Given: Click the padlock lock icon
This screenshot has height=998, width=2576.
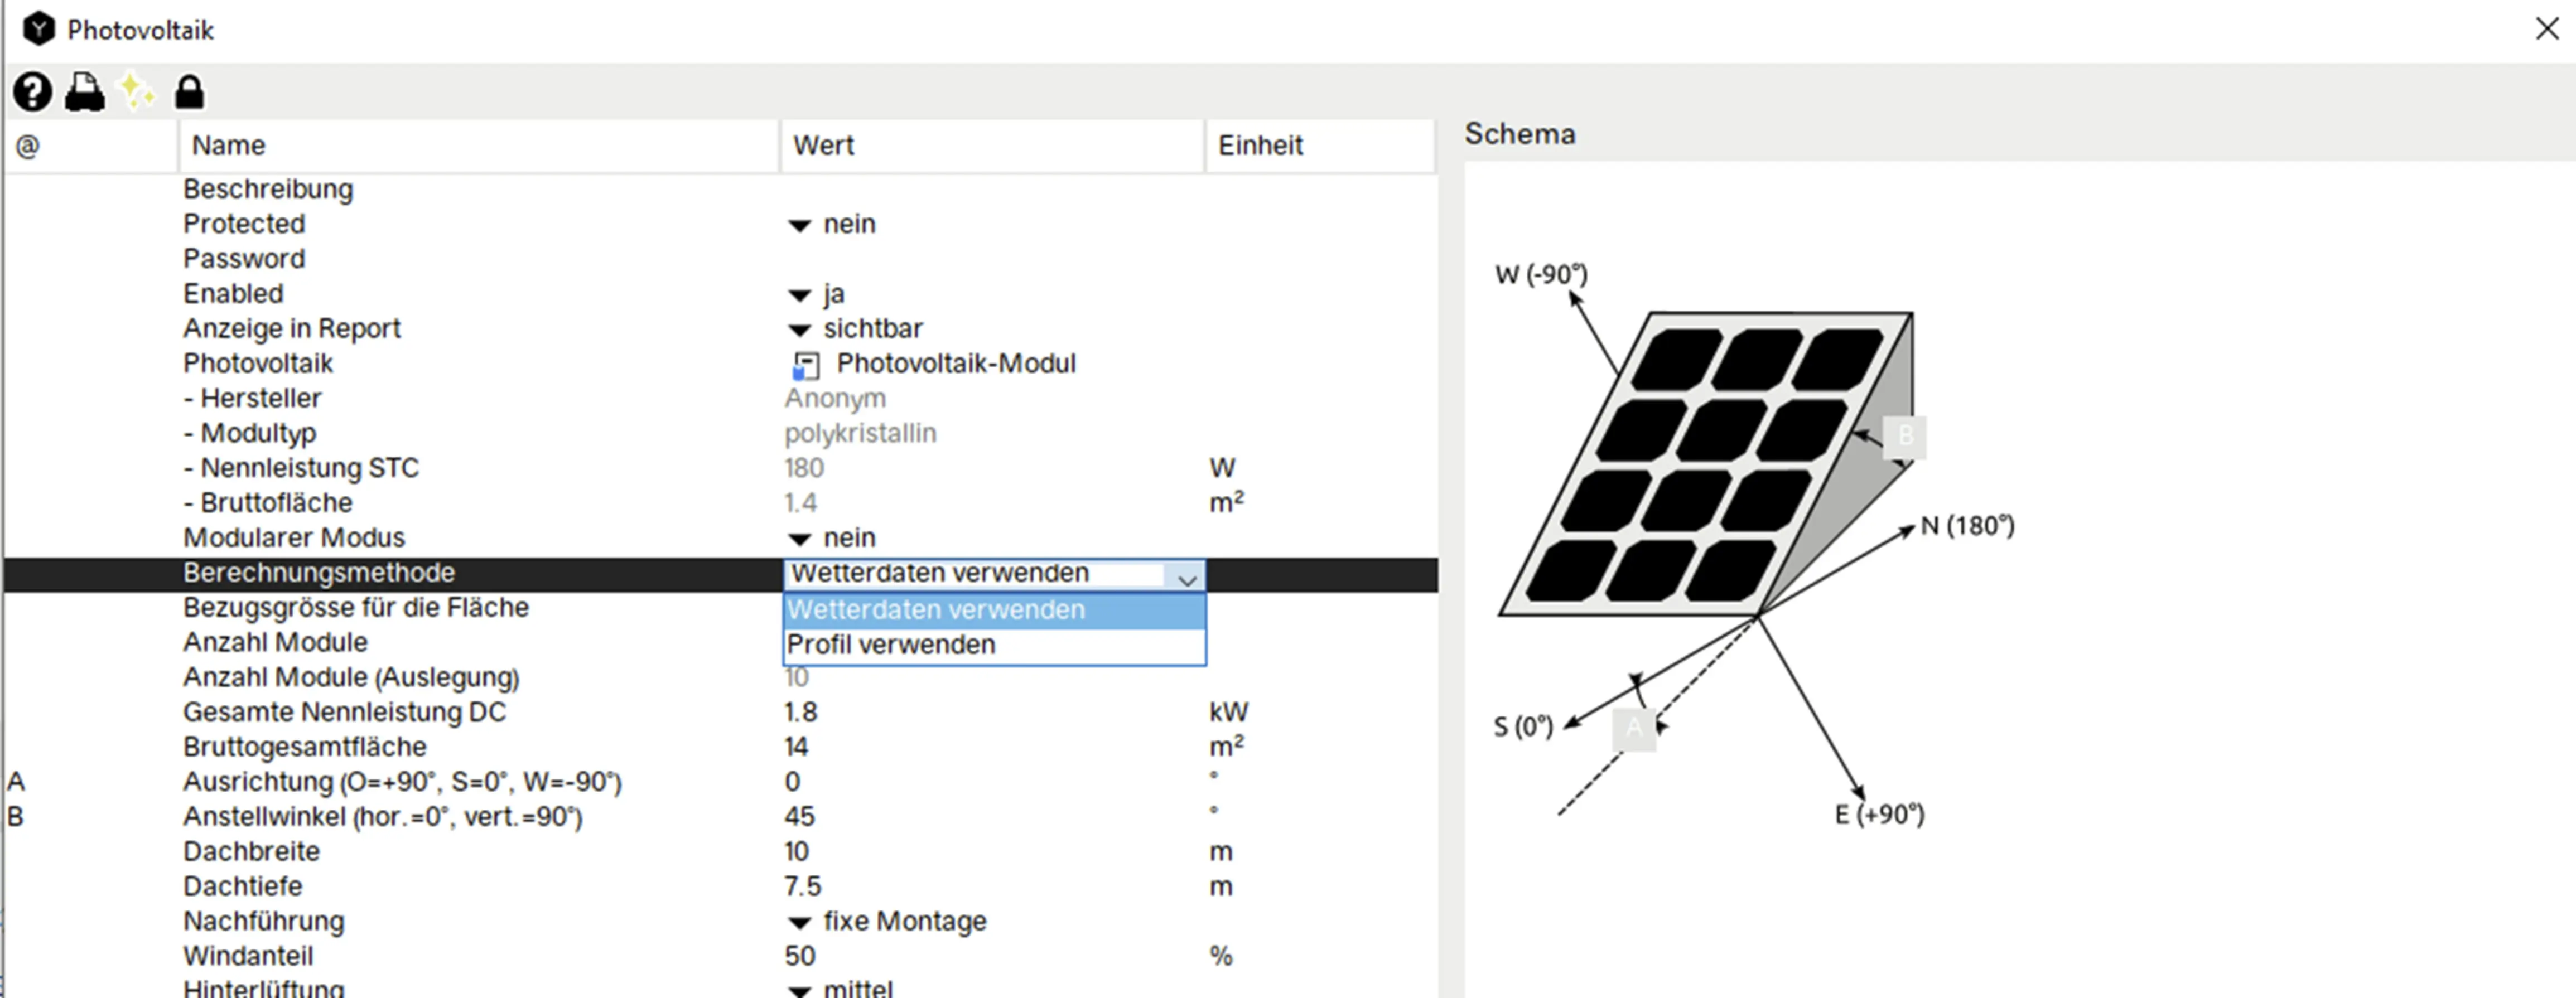Looking at the screenshot, I should 189,92.
